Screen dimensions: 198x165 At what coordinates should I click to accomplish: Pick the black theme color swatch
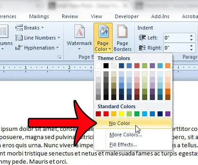pos(106,66)
